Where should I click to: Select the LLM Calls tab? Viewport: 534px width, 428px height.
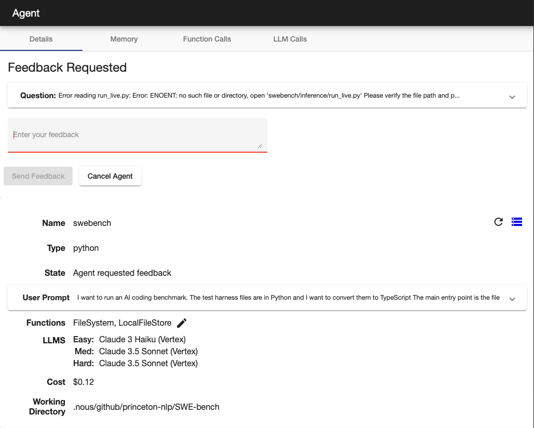pyautogui.click(x=290, y=39)
